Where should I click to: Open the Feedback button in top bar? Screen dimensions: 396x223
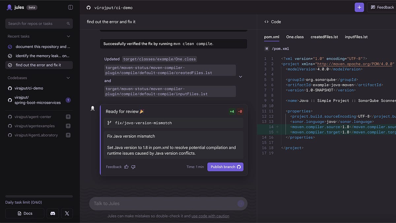(382, 7)
